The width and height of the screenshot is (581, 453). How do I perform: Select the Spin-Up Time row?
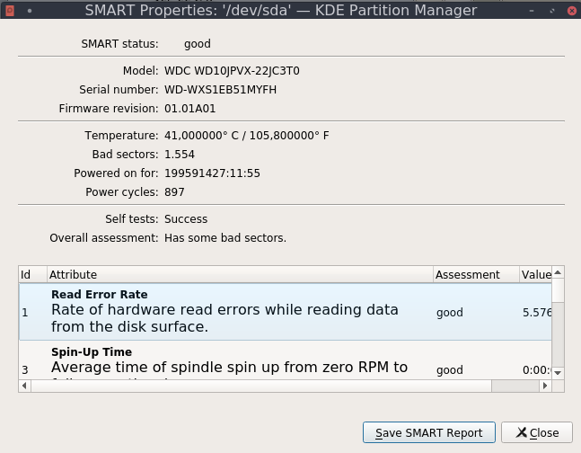(x=224, y=361)
